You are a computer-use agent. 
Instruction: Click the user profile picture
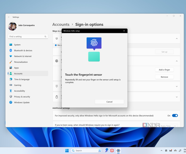(12, 26)
